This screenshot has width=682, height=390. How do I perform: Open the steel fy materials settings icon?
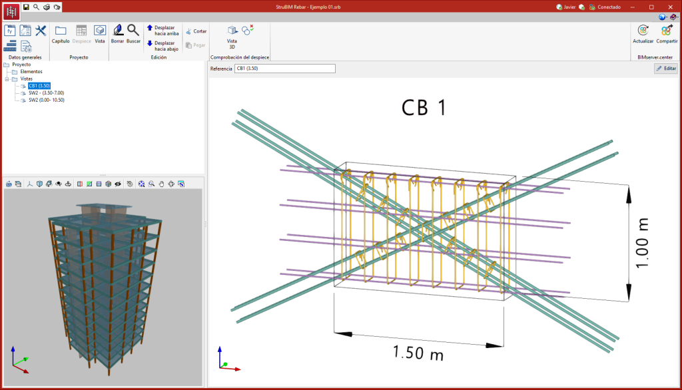[x=9, y=31]
